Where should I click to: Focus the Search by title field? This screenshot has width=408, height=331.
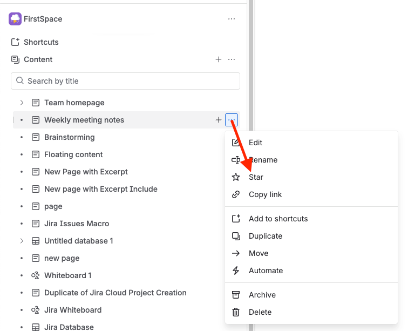tap(125, 81)
